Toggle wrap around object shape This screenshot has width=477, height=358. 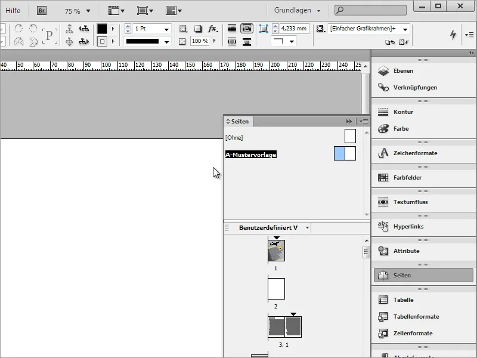(x=232, y=41)
